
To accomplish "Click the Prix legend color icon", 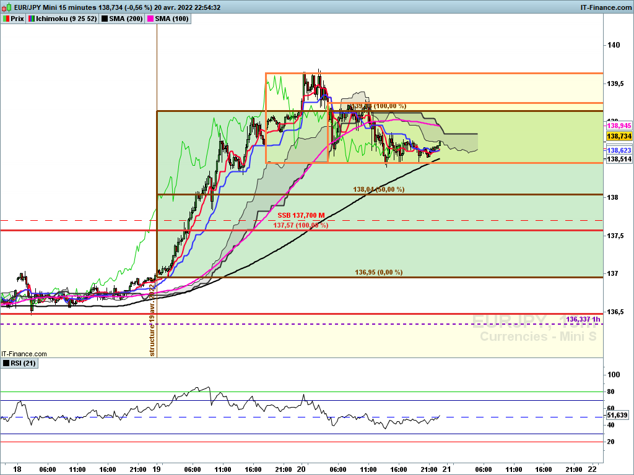I will [6, 19].
